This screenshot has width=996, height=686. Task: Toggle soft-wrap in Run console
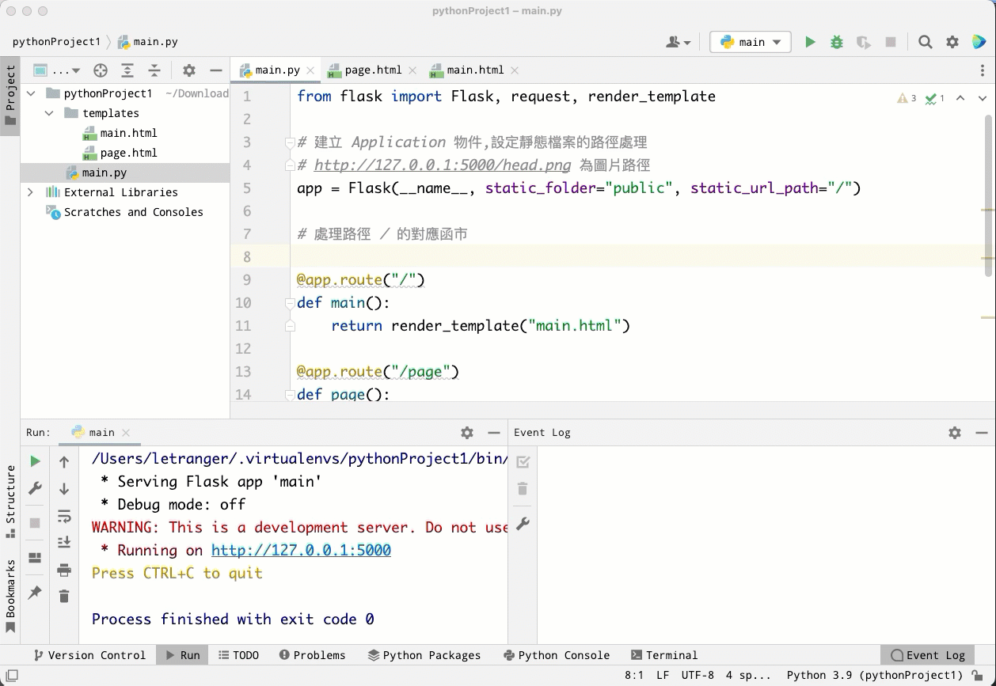tap(64, 516)
